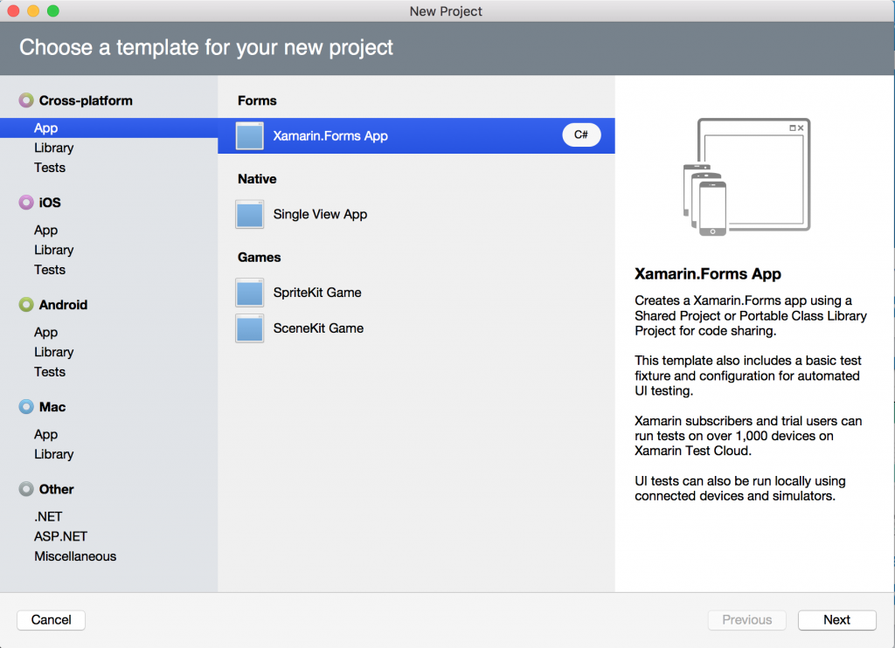Click the iOS heading label
The image size is (895, 648).
click(50, 203)
